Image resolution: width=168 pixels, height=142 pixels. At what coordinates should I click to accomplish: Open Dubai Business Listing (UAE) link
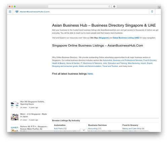coord(126,38)
